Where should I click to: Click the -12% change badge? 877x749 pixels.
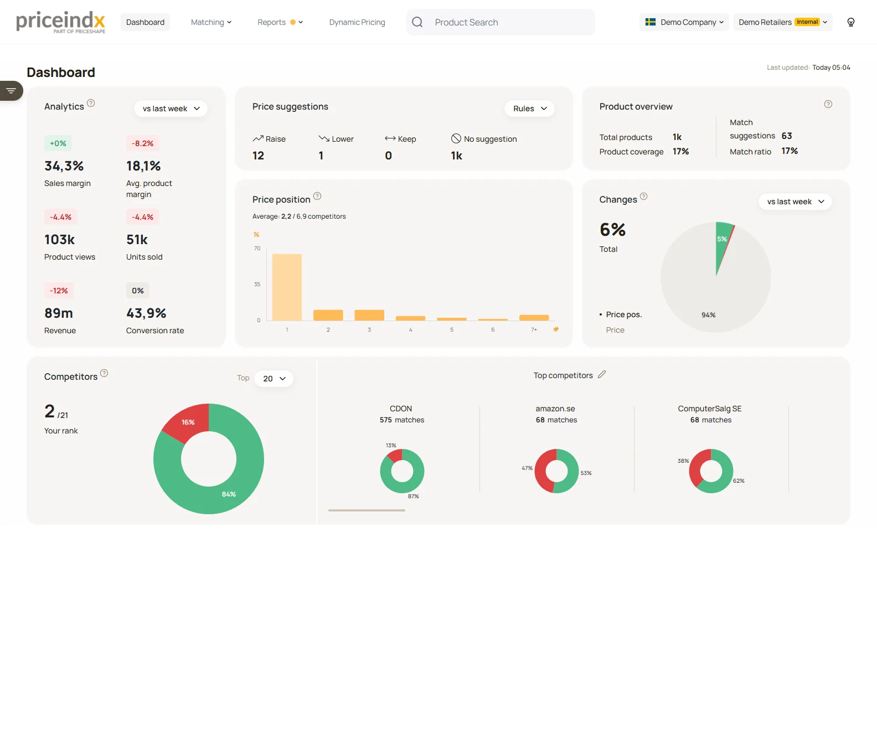(59, 291)
